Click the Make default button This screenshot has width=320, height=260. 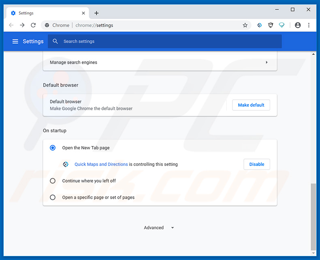tap(251, 105)
